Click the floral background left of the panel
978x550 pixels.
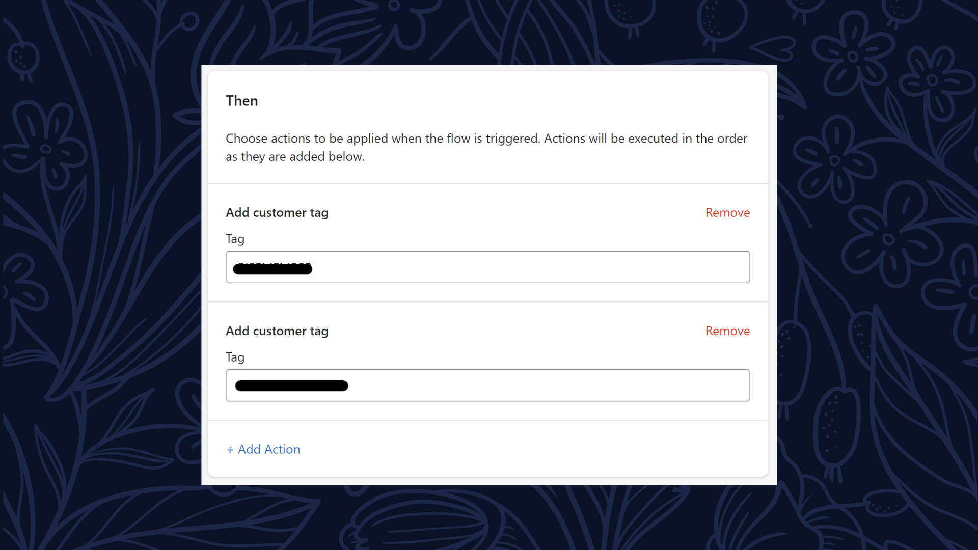click(102, 275)
